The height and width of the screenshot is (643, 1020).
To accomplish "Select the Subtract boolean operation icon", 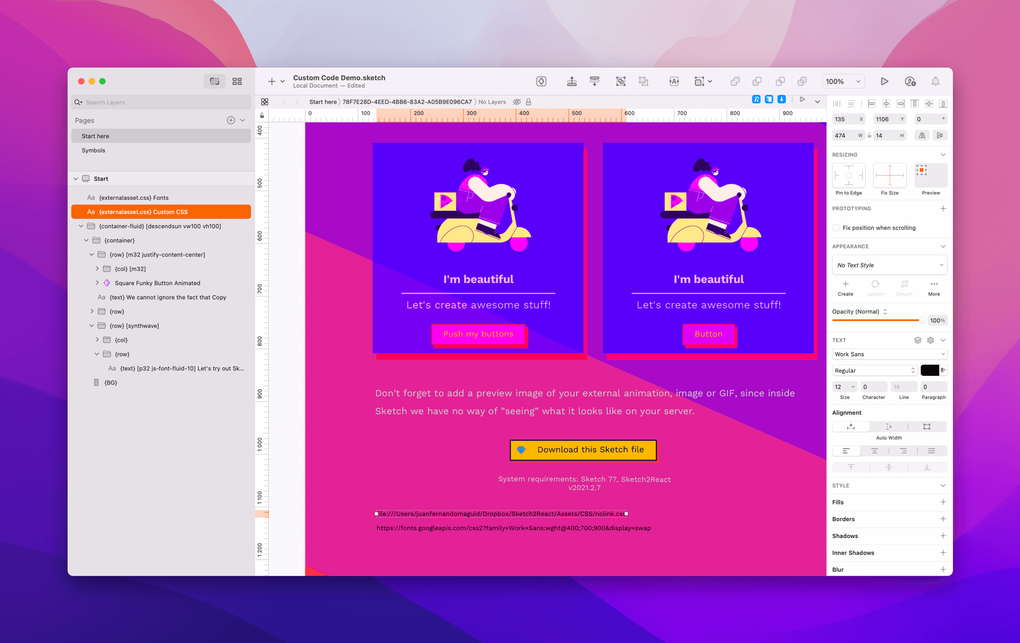I will tap(757, 81).
